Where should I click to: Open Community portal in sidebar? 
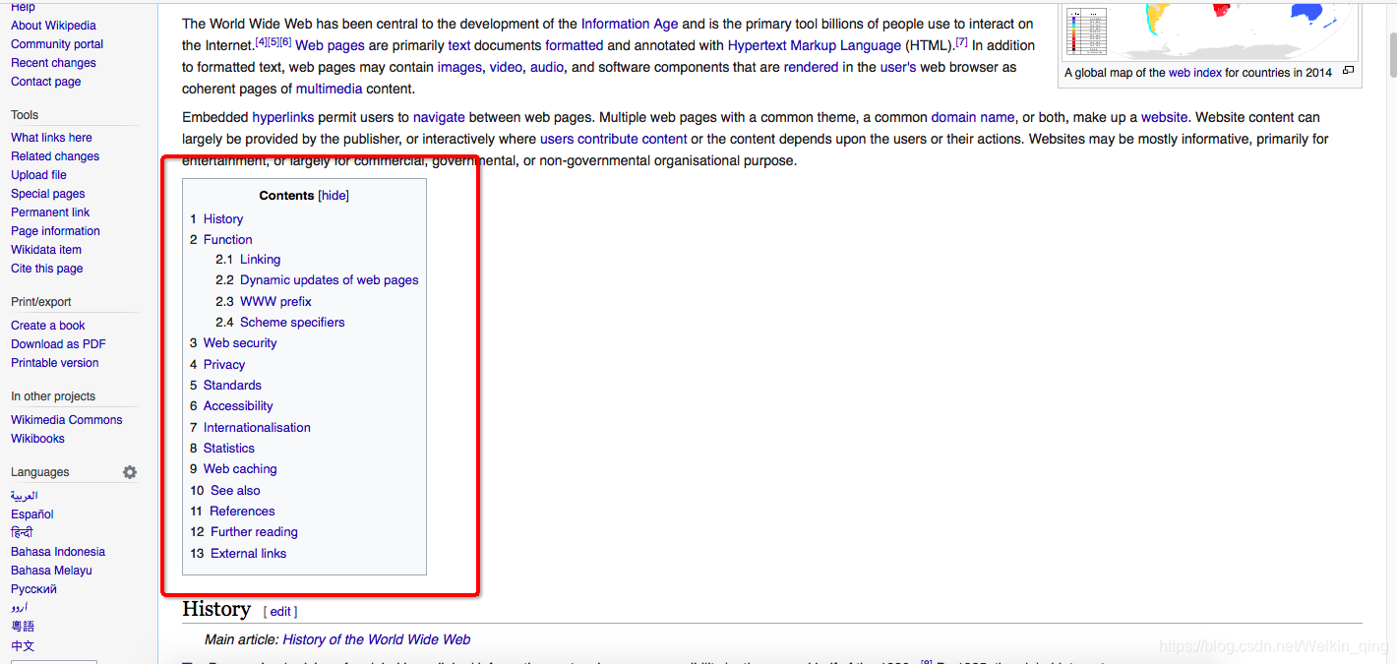57,44
